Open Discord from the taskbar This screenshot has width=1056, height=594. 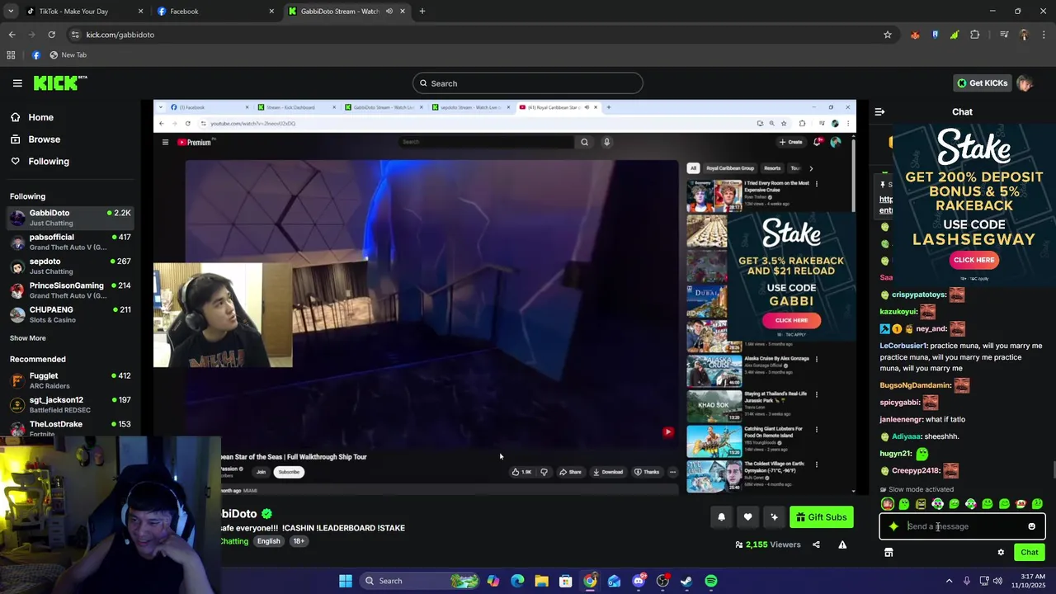click(639, 581)
